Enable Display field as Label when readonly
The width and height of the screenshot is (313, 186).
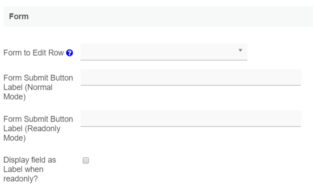tap(86, 160)
